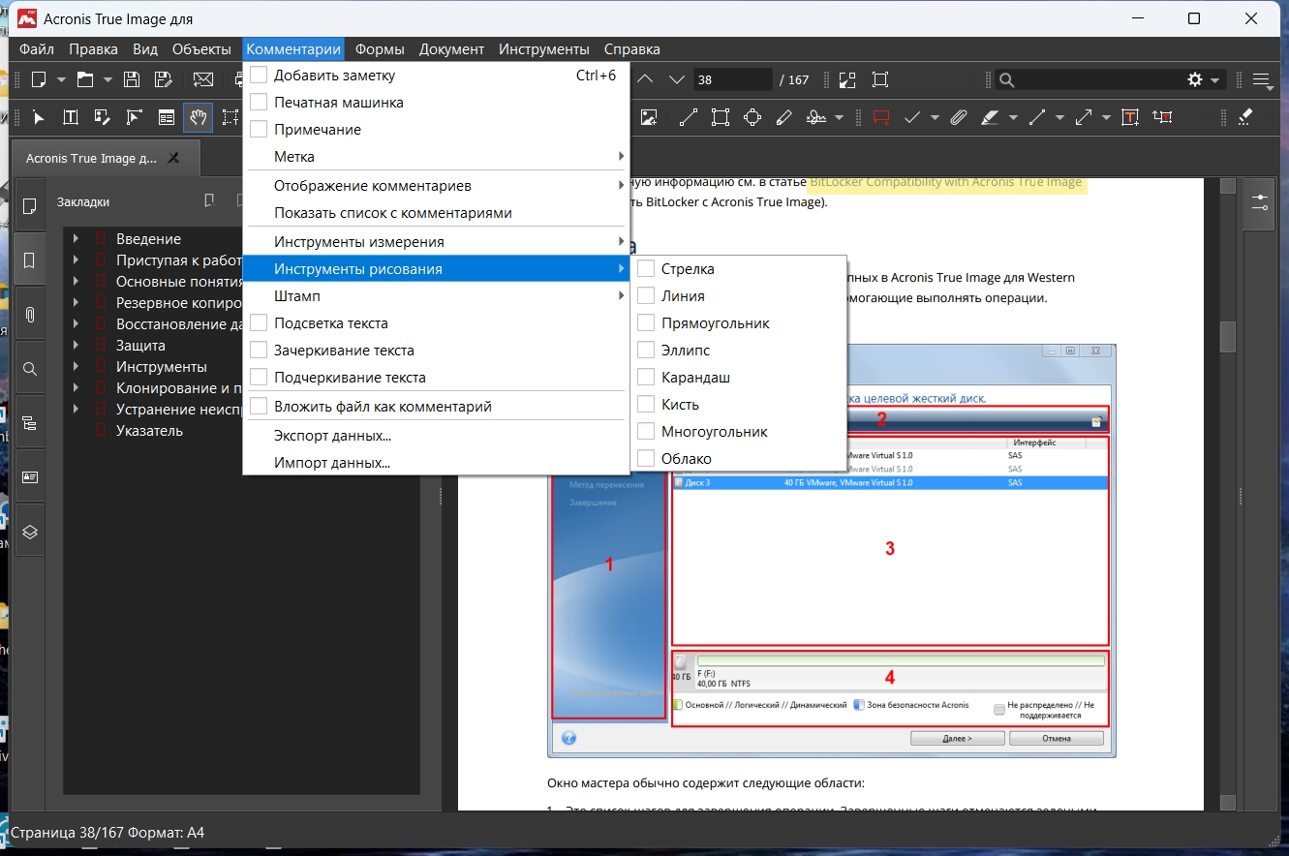Image resolution: width=1289 pixels, height=856 pixels.
Task: Click the page number input field
Action: 731,79
